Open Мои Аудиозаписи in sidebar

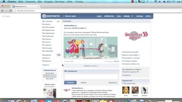point(48,33)
